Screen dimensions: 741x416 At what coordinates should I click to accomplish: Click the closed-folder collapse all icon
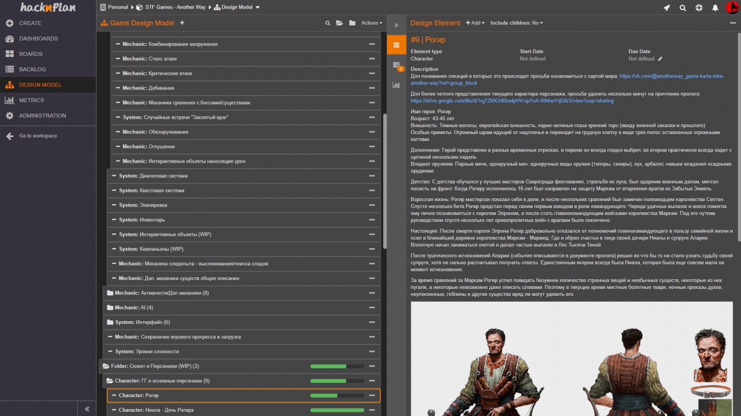tap(352, 23)
